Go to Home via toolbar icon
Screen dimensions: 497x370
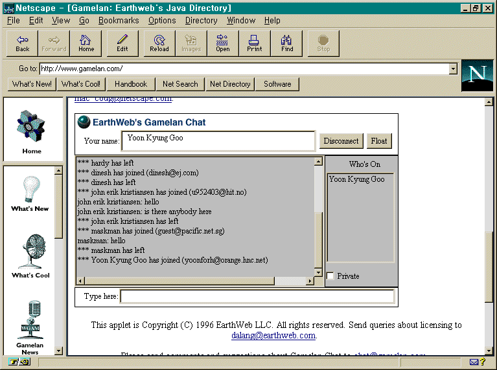click(86, 44)
